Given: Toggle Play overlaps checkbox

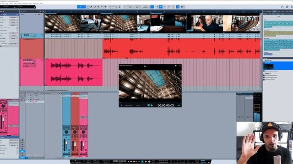Looking at the screenshot, I should coord(17,31).
